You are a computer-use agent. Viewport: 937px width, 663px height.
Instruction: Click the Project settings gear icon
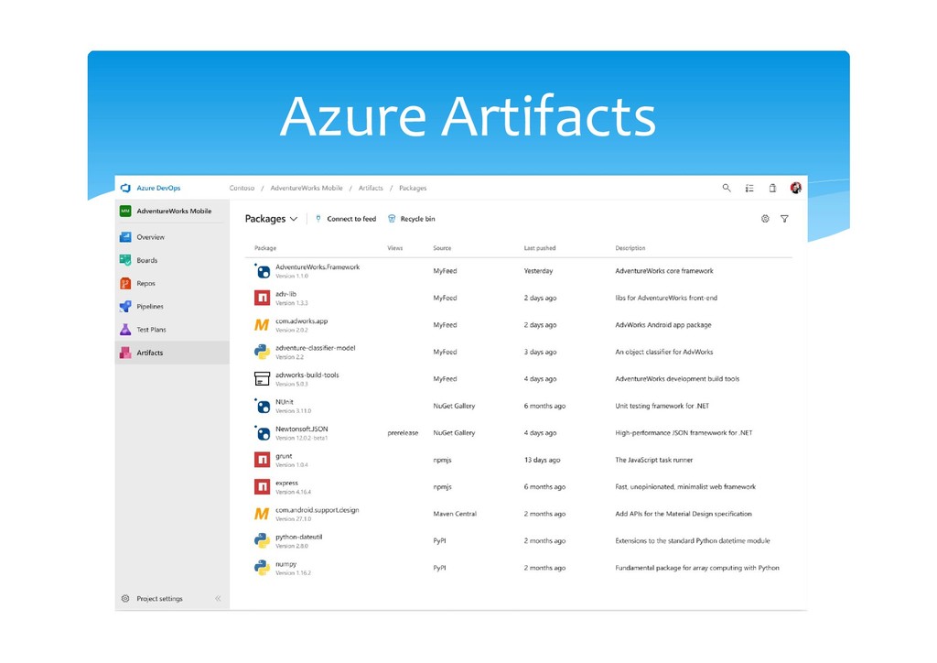coord(125,598)
